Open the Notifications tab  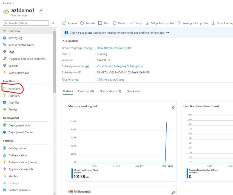click(110, 91)
